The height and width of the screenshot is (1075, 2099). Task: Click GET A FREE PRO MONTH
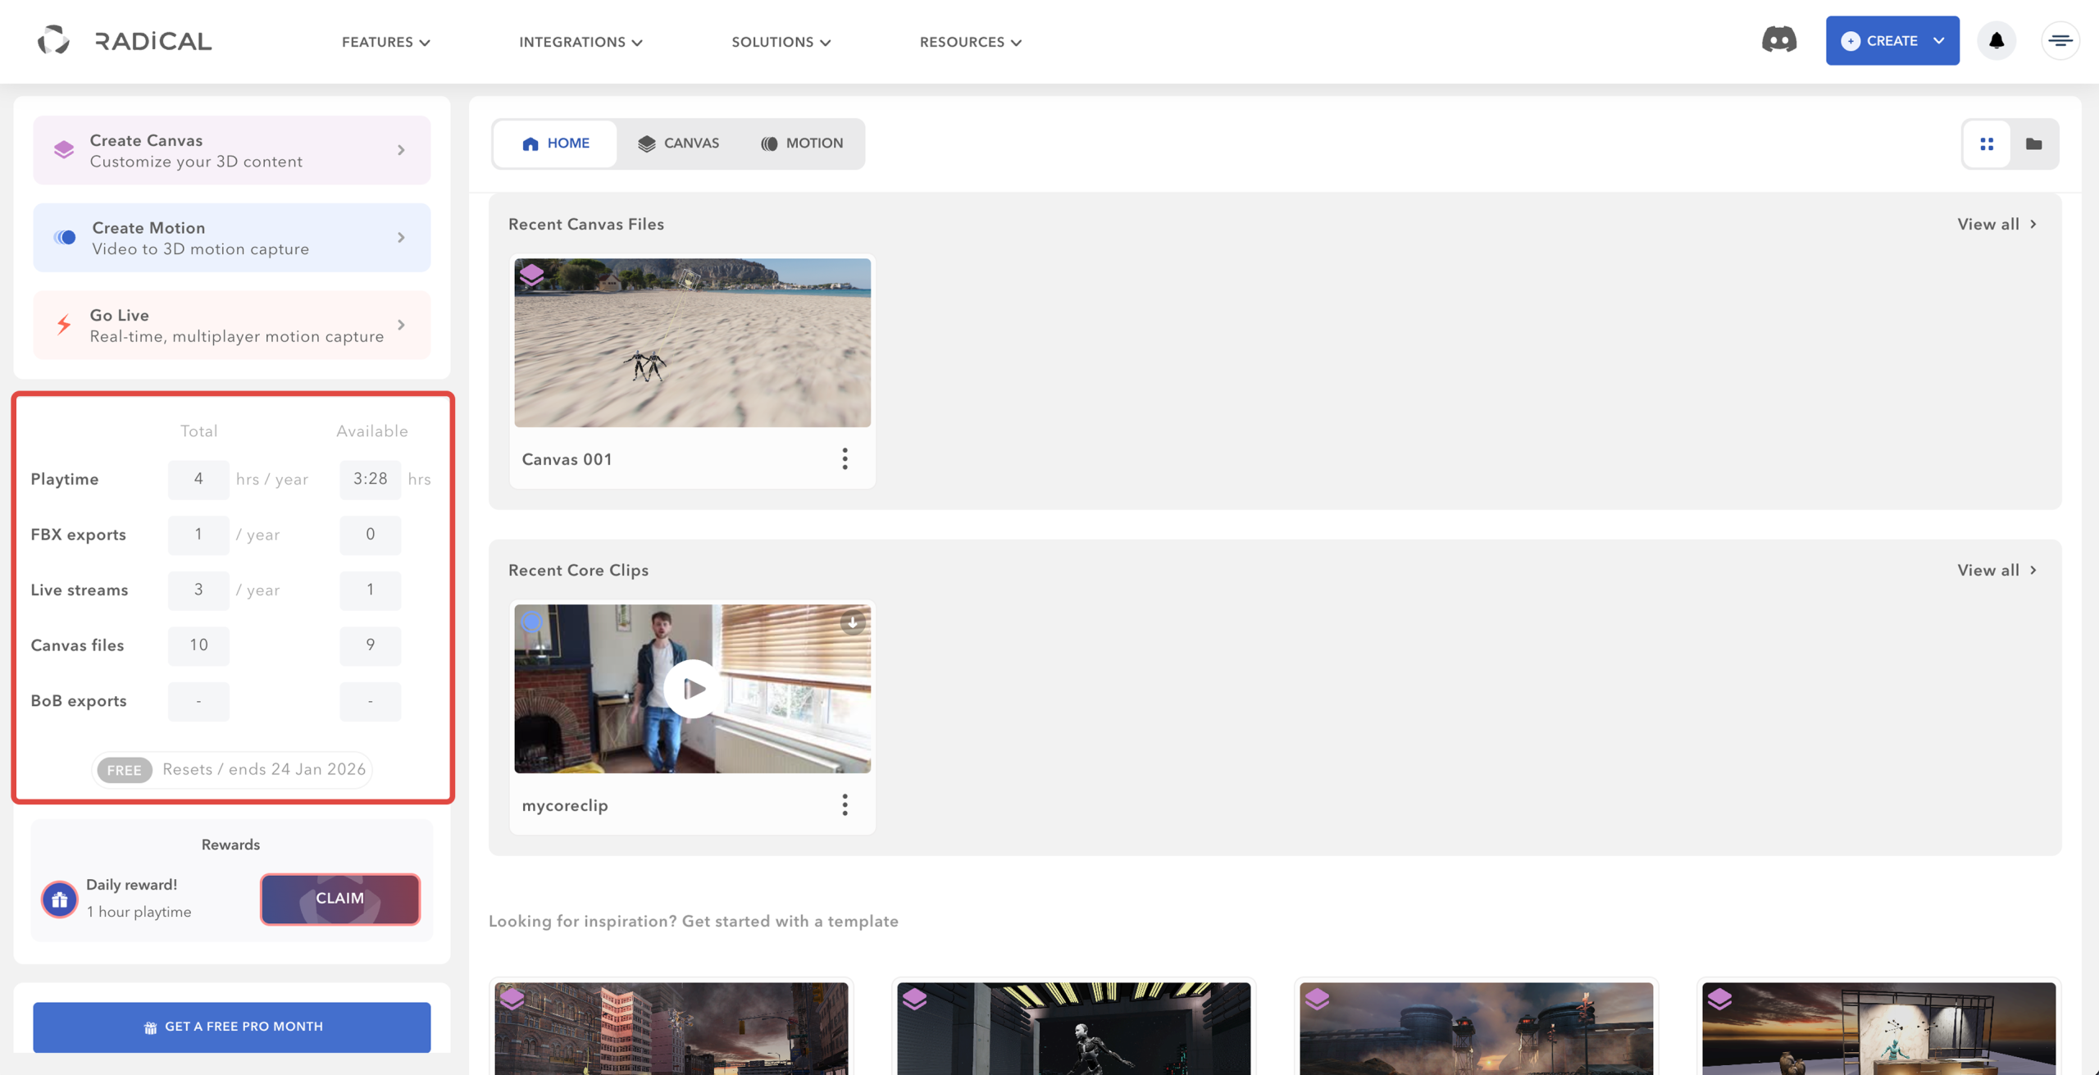coord(230,1027)
